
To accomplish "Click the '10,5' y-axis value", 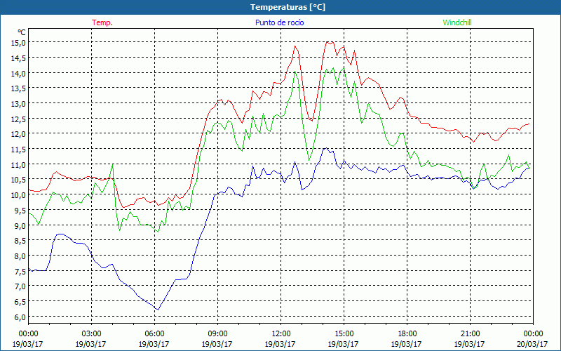I will [x=19, y=180].
